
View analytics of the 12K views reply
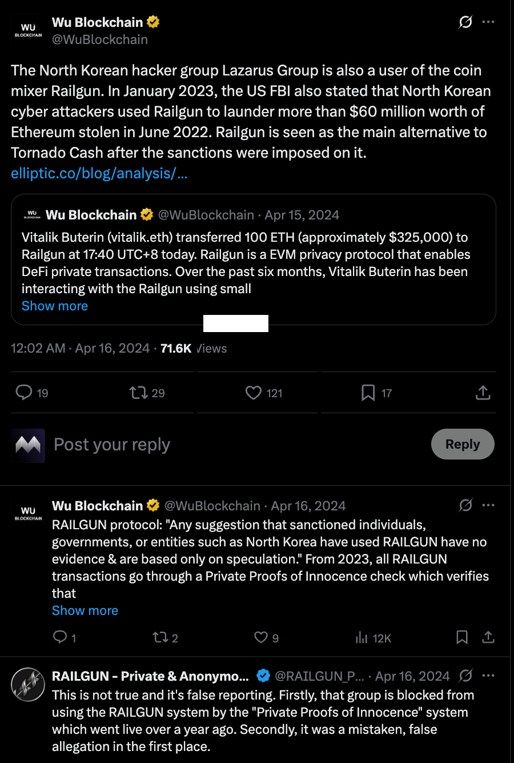coord(362,637)
